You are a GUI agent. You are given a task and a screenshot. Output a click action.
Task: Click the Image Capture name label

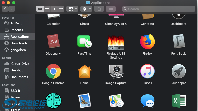(116, 83)
